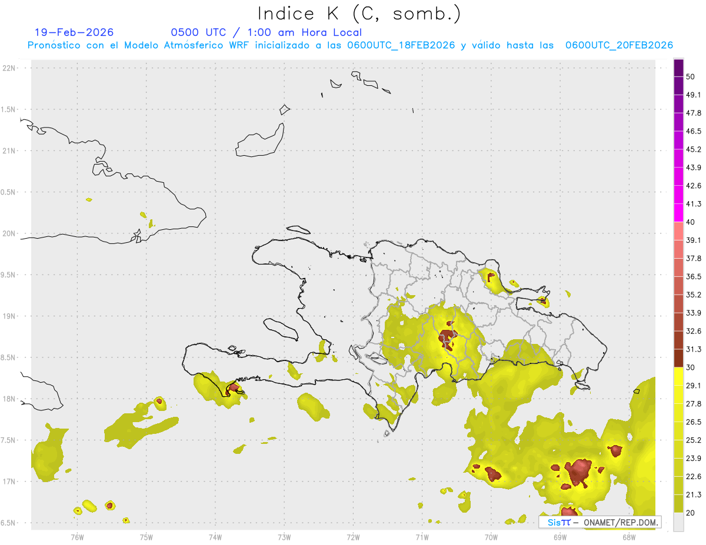Viewport: 706px width, 545px height.
Task: Click the '18N' latitude axis label
Action: (10, 399)
